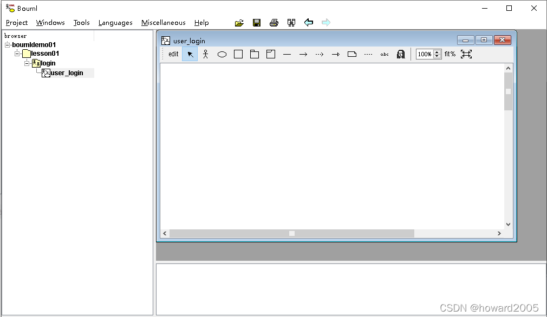Collapse the login use case view node
The width and height of the screenshot is (547, 317).
(27, 63)
